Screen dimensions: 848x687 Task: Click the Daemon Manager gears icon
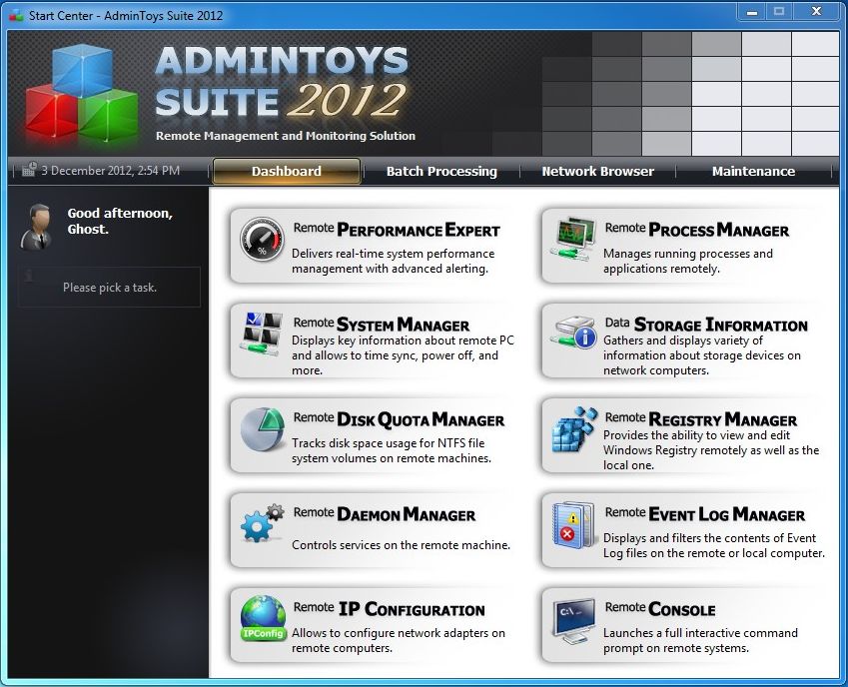point(263,523)
